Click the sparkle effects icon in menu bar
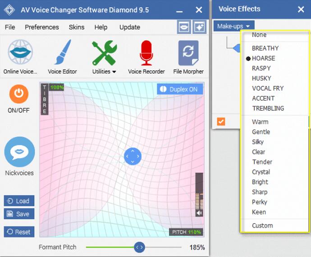 tap(200, 27)
